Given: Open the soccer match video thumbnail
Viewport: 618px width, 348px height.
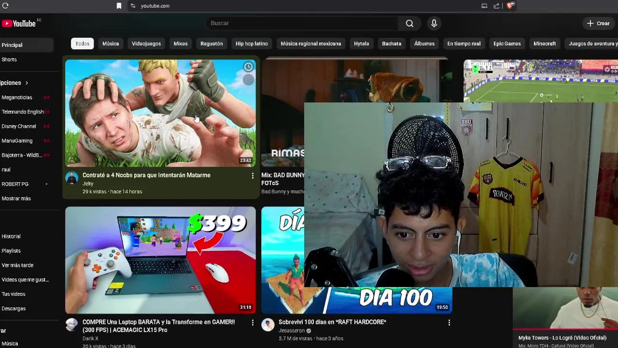Looking at the screenshot, I should tap(541, 81).
